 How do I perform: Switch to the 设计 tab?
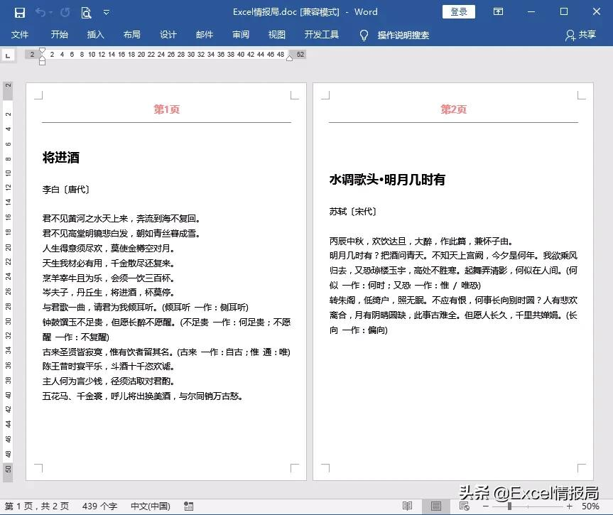[168, 34]
